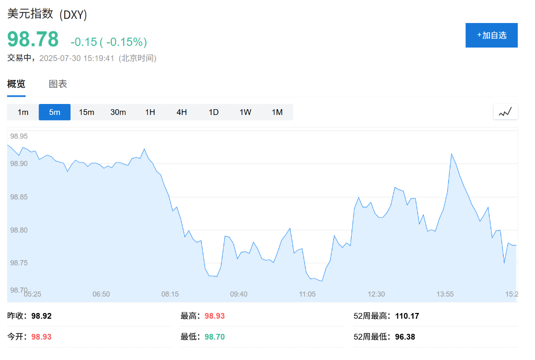Click the 09:40 time axis label
This screenshot has width=535, height=360.
pos(239,294)
